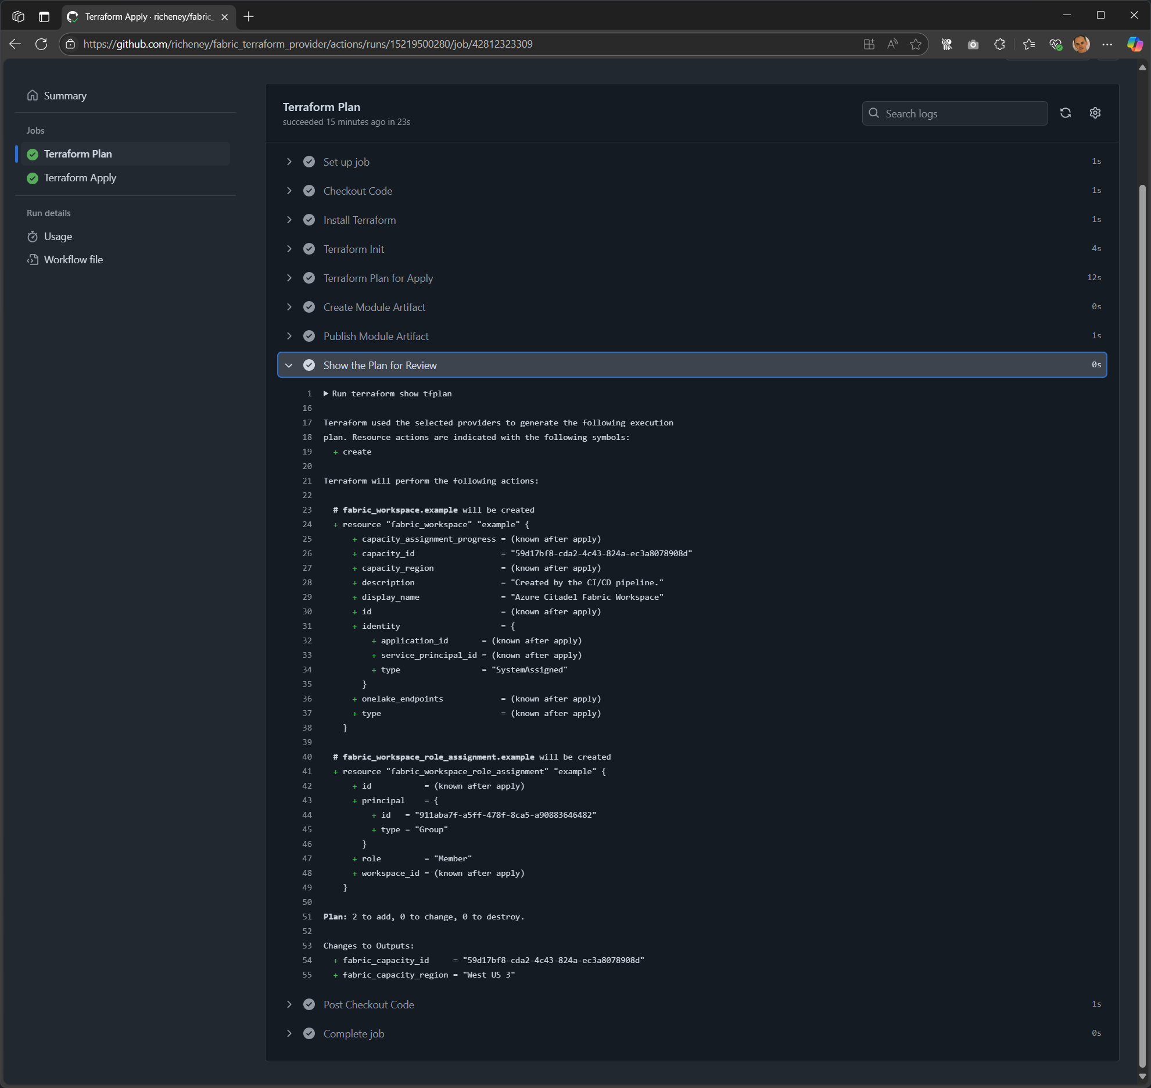
Task: Expand the Set up job step
Action: [x=289, y=162]
